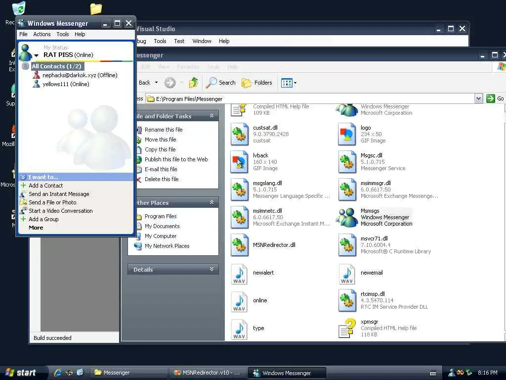
Task: Click More in I want to list
Action: tap(36, 228)
